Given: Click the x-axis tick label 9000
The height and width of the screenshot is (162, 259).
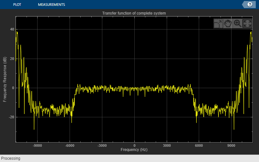Looking at the screenshot, I should 231,145.
